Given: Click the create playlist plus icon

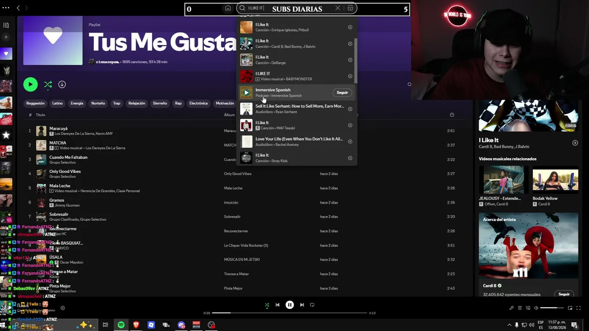Looking at the screenshot, I should pyautogui.click(x=6, y=37).
